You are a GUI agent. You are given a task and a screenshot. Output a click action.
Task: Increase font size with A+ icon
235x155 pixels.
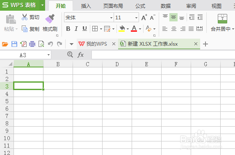point(144,17)
